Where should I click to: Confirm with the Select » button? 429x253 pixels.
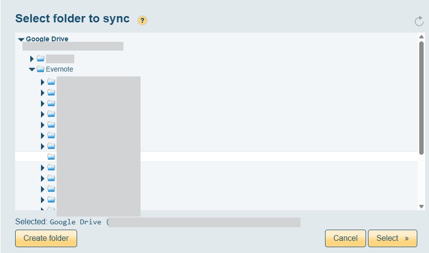pos(392,238)
